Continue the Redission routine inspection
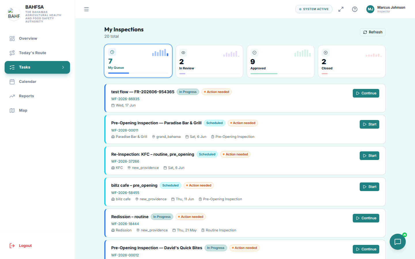415x259 pixels. click(366, 218)
